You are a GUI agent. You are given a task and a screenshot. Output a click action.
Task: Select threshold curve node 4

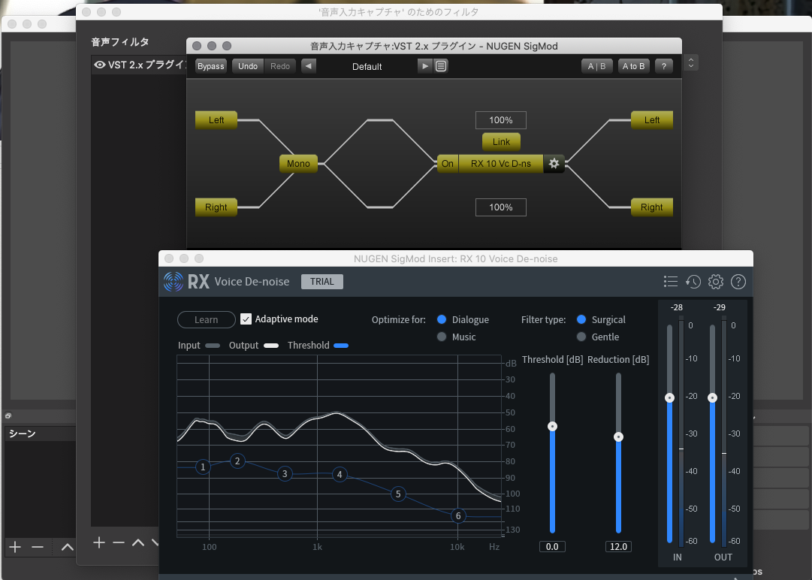point(340,474)
